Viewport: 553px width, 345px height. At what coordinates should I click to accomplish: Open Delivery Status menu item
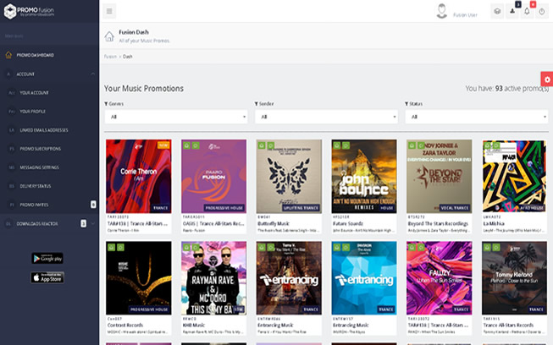(49, 186)
